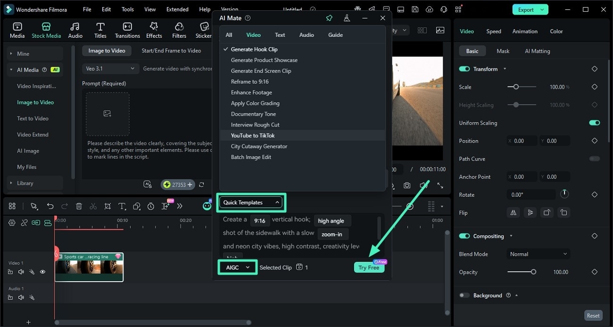This screenshot has height=327, width=613.
Task: Open the Effects tab icon
Action: [x=154, y=27]
